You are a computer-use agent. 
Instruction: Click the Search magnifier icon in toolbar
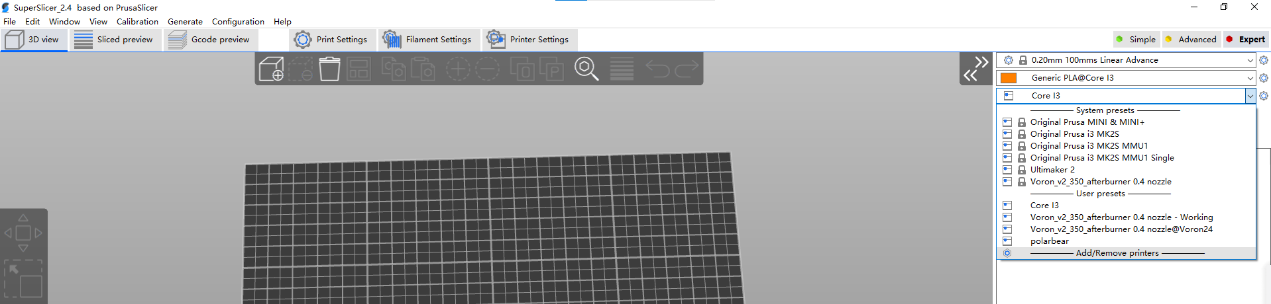pos(586,69)
